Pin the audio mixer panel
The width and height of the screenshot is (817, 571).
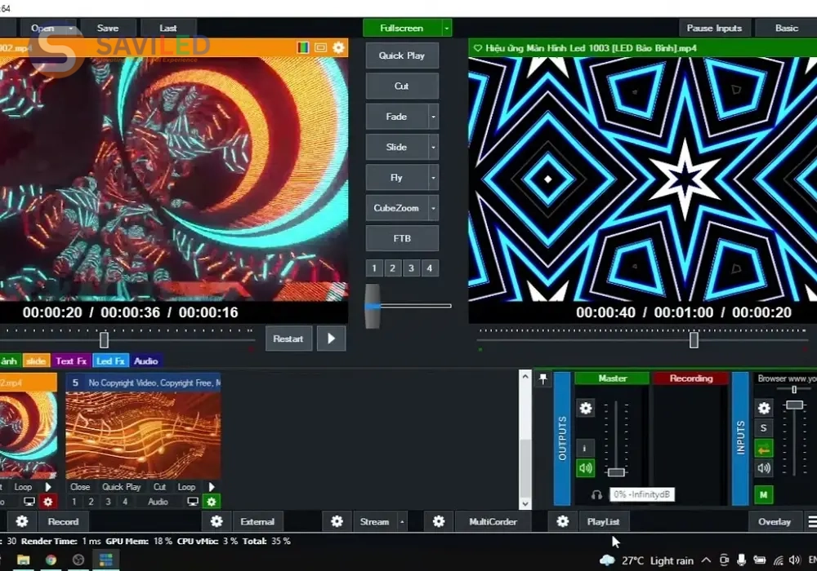[x=542, y=378]
